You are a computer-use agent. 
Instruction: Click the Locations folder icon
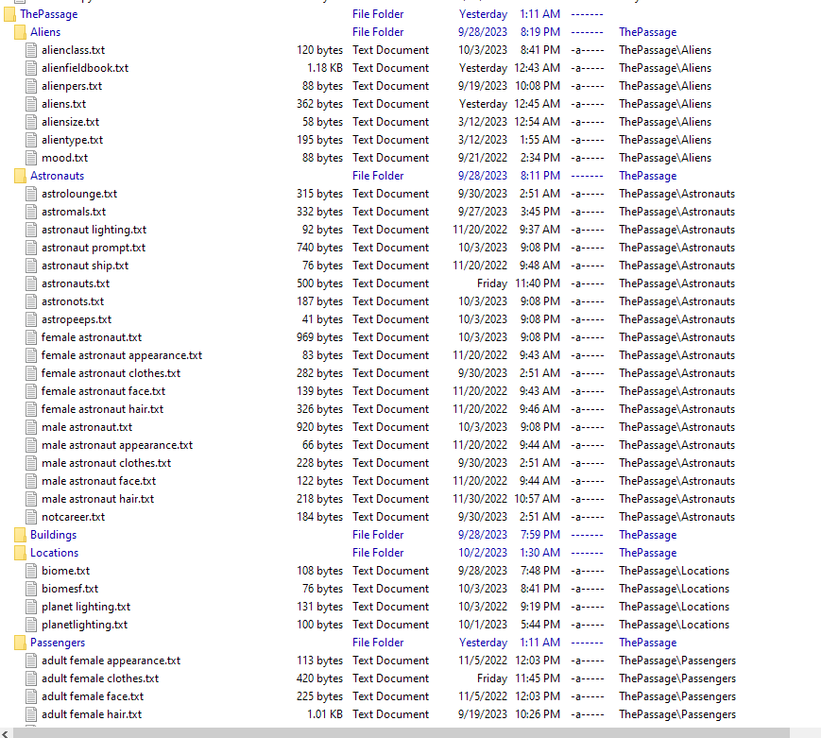coord(20,552)
